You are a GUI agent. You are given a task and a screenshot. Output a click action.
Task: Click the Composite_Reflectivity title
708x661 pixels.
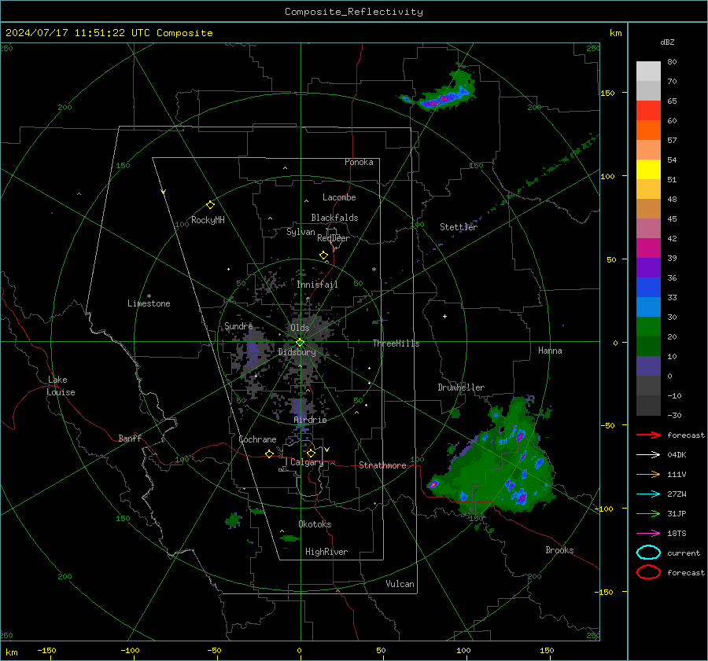pyautogui.click(x=353, y=12)
